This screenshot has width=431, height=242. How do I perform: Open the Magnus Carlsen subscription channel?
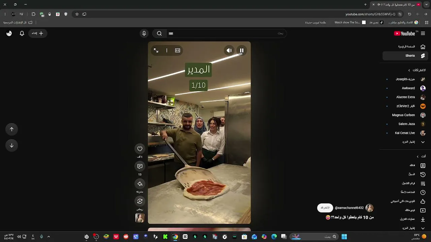click(x=405, y=115)
